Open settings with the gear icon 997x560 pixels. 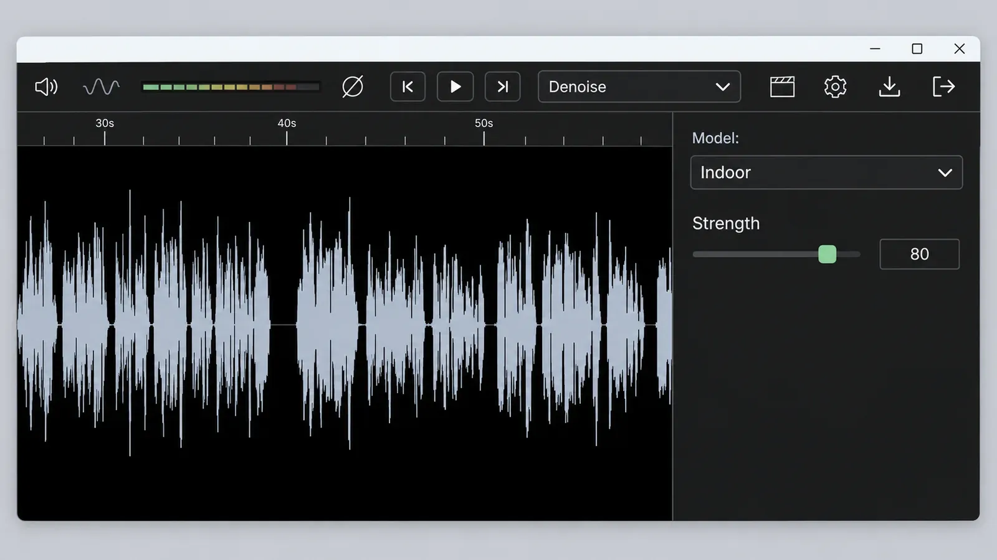coord(835,86)
